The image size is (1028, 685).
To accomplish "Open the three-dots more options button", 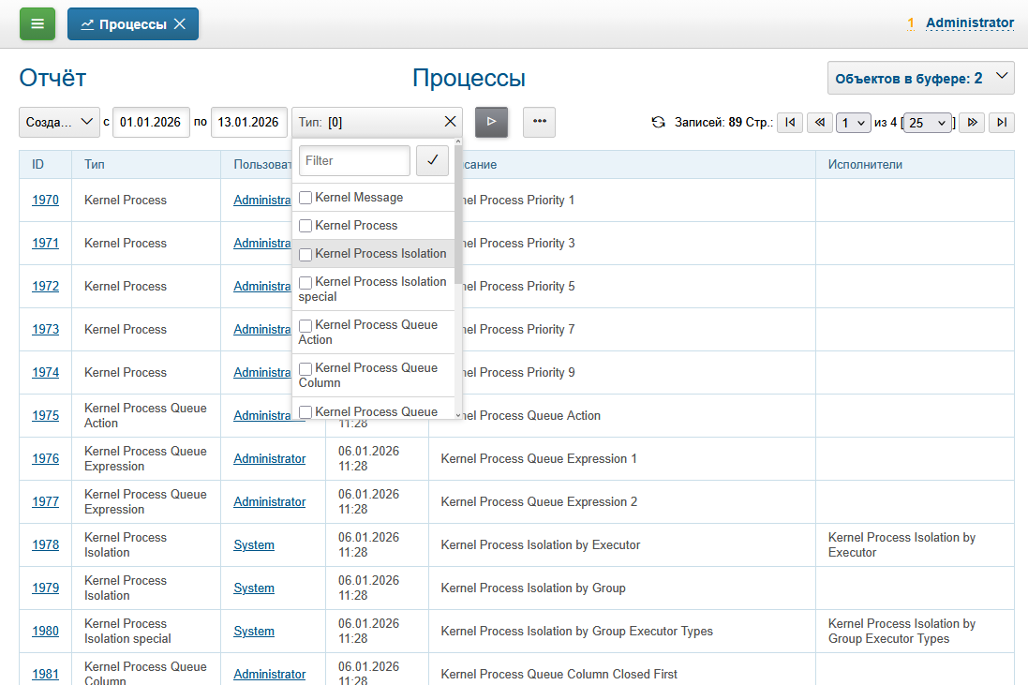I will click(539, 122).
